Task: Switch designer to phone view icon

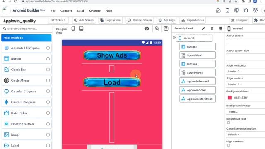Action: click(73, 29)
